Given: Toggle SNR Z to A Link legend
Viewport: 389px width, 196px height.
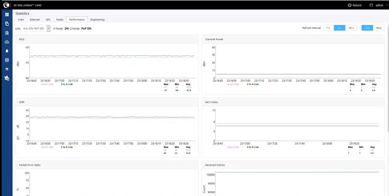Looking at the screenshot, I should (x=67, y=147).
